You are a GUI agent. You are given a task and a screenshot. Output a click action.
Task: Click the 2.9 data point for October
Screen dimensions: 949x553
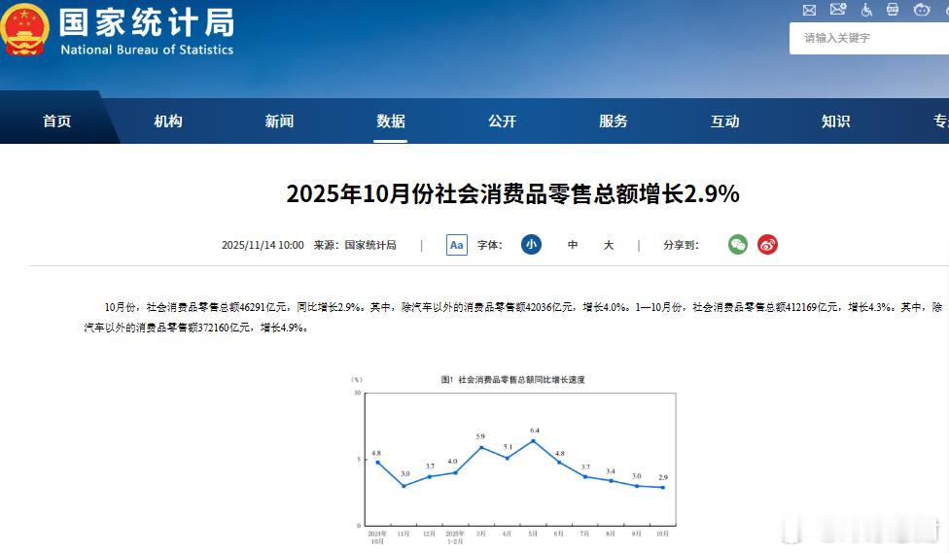pyautogui.click(x=663, y=487)
